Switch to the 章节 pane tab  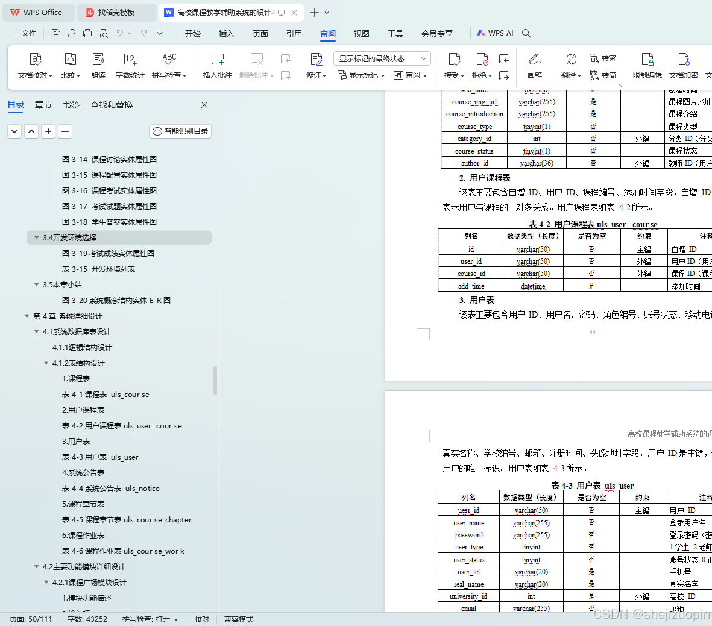coord(43,105)
